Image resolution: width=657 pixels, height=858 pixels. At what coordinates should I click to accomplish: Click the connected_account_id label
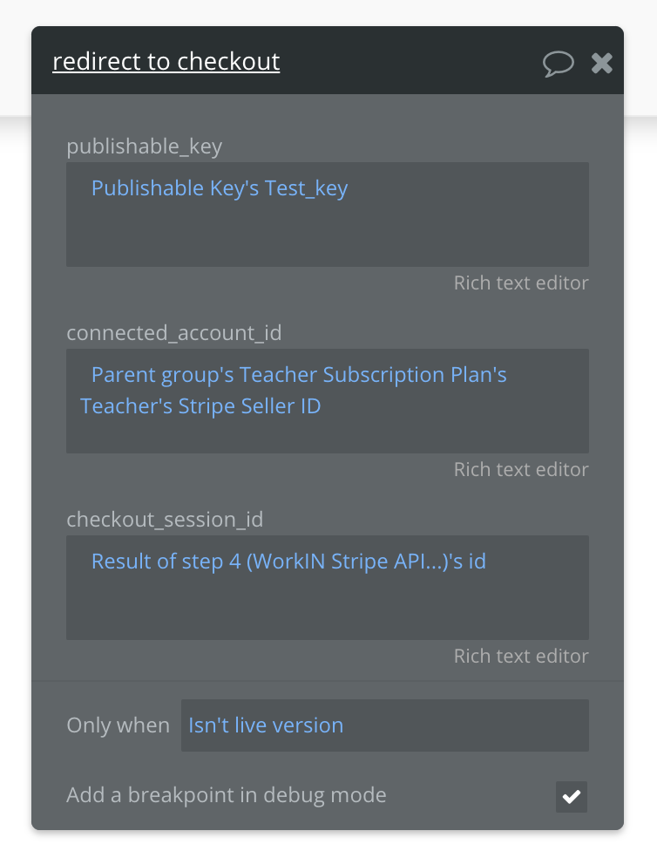[x=174, y=333]
